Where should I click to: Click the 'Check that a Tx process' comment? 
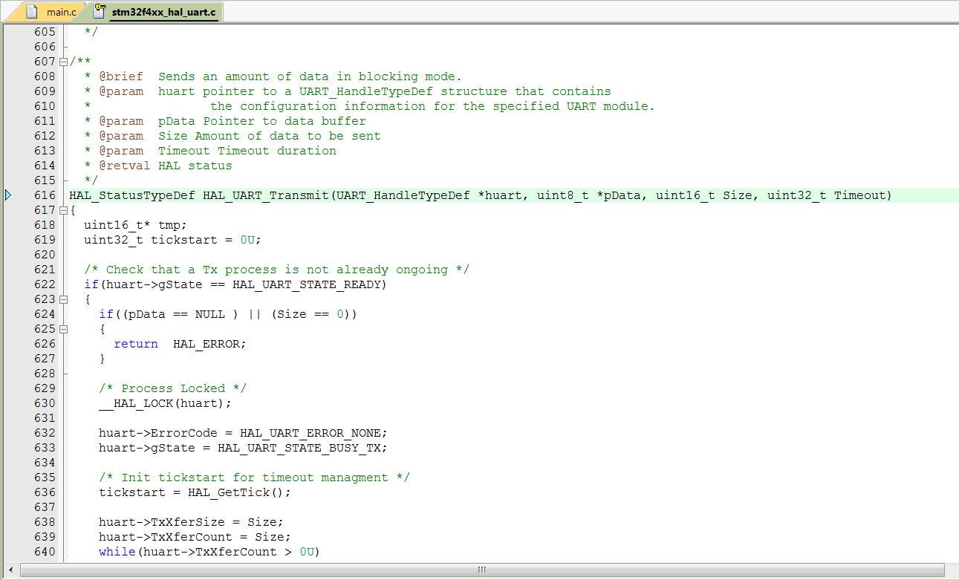[276, 270]
